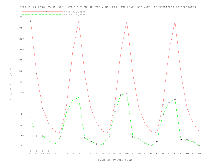Click the y-axis tick label 30
The height and width of the screenshot is (167, 217).
pos(21,17)
